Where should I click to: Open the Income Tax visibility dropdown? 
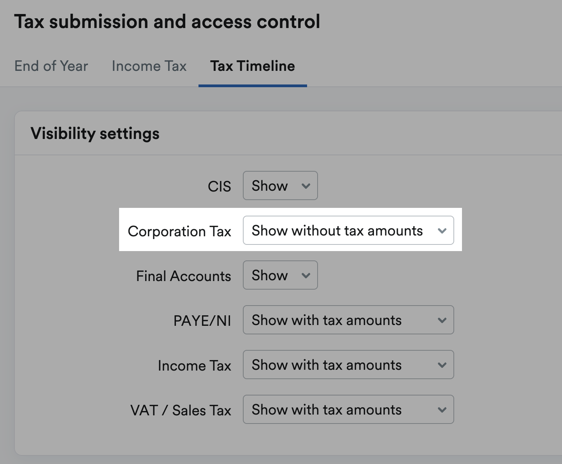[x=348, y=365]
